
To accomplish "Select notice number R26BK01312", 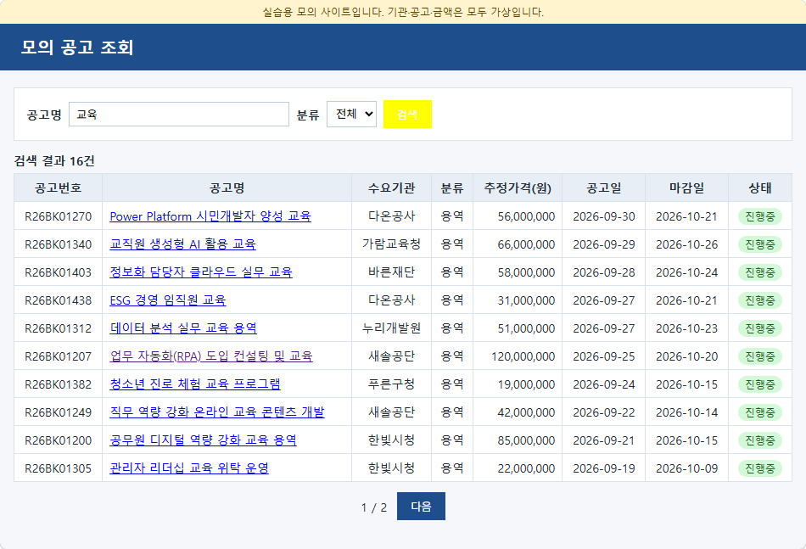I will [58, 328].
